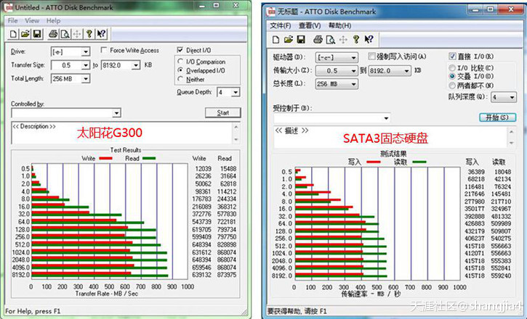Click context help pointer icon in 无标题 window
The image size is (527, 319).
369,40
